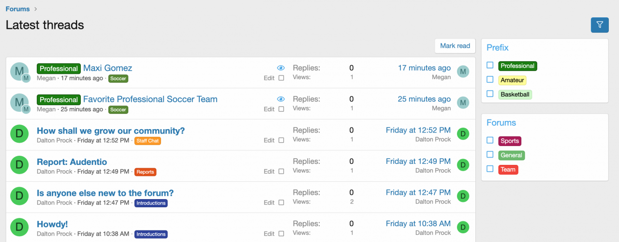Click eye icon on Favorite Professional Soccer Team
The width and height of the screenshot is (619, 242).
coord(281,99)
